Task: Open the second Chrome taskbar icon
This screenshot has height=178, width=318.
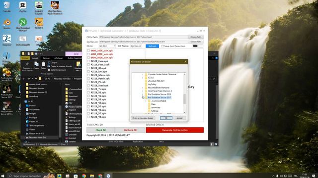Action: [x=100, y=176]
